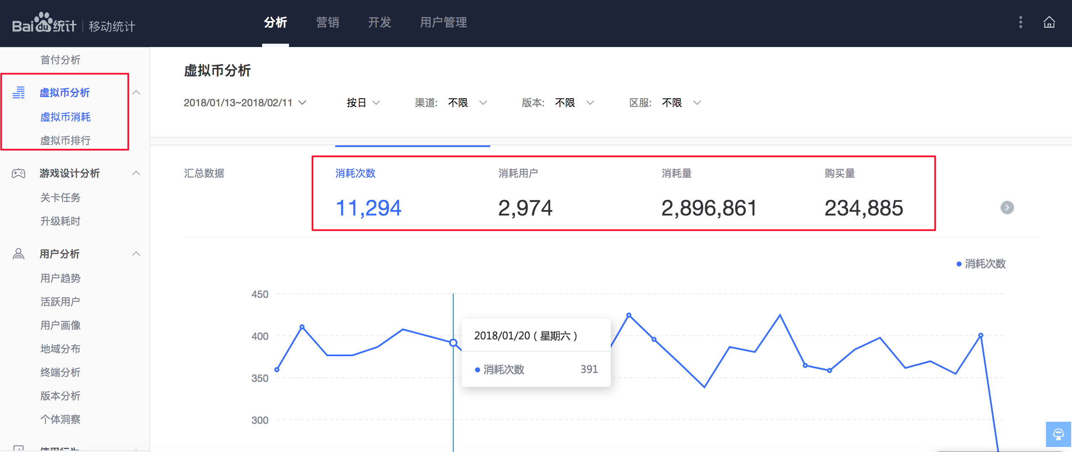Switch to the 用户管理 top tab
The image size is (1072, 452).
tap(443, 22)
